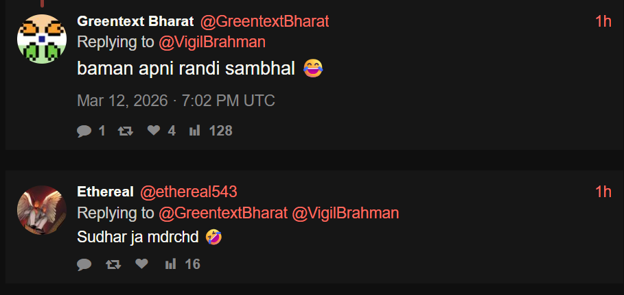Like Ethereal's post with heart icon
The height and width of the screenshot is (295, 624).
click(x=141, y=264)
